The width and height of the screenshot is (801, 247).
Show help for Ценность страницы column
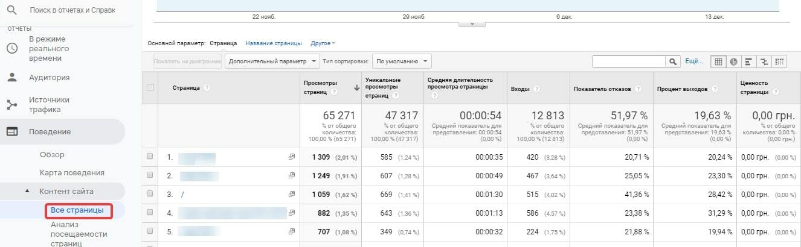pyautogui.click(x=775, y=92)
